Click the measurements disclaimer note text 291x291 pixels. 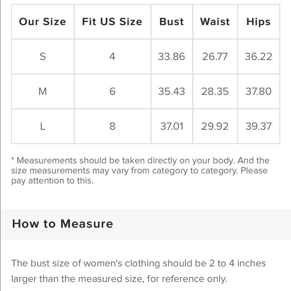[x=140, y=171]
